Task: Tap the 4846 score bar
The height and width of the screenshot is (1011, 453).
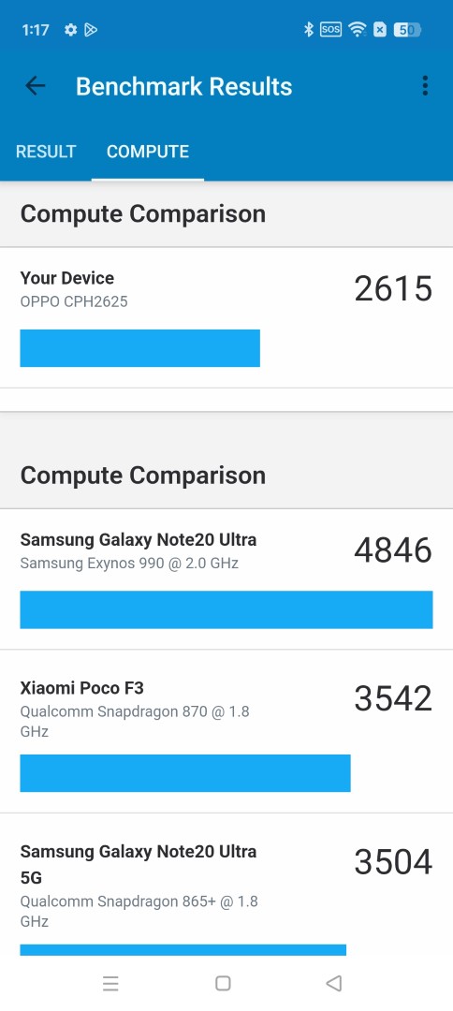Action: [x=226, y=609]
